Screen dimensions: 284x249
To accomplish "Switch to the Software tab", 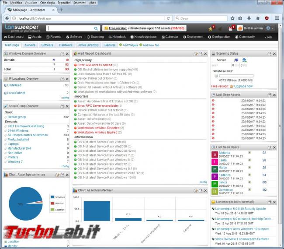I will pos(47,45).
